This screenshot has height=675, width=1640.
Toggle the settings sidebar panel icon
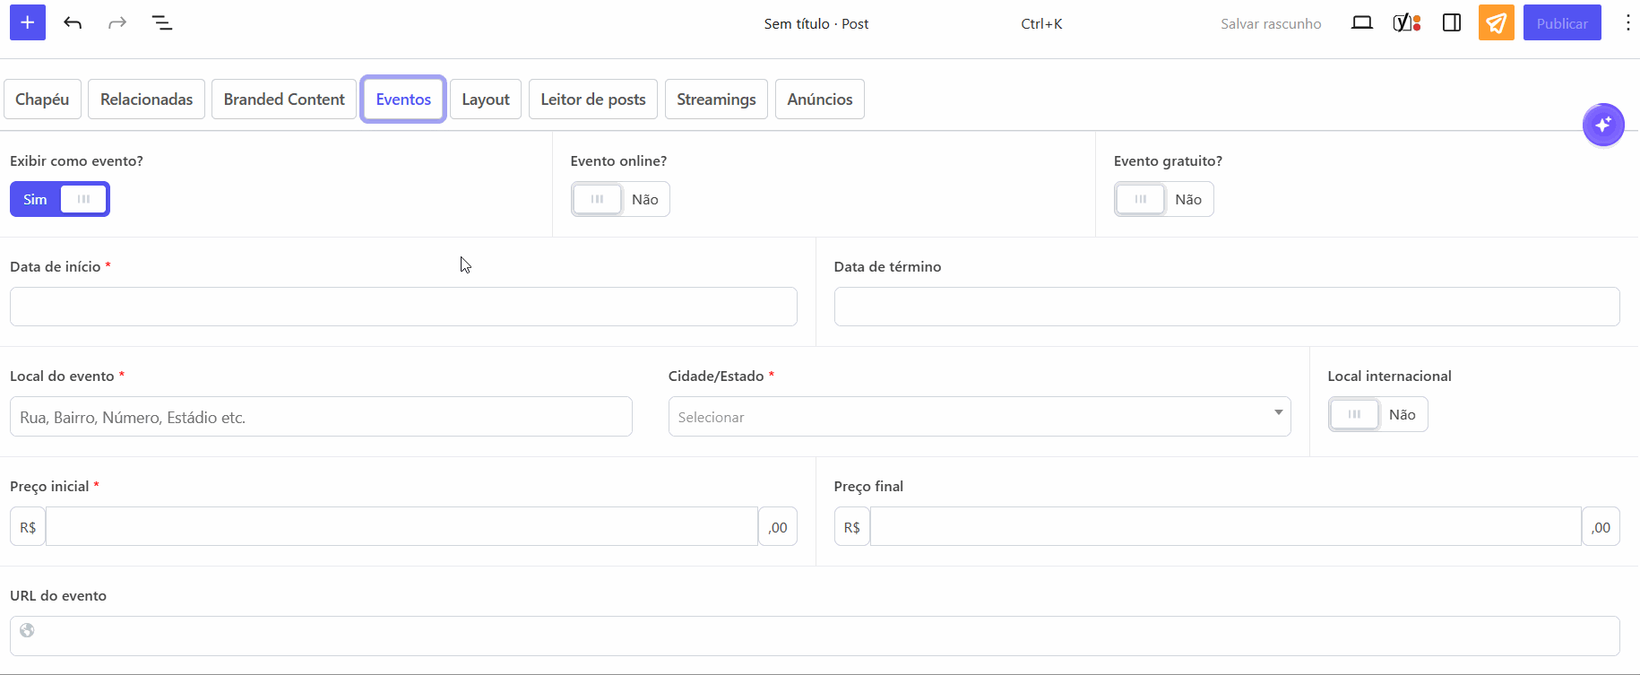tap(1452, 23)
